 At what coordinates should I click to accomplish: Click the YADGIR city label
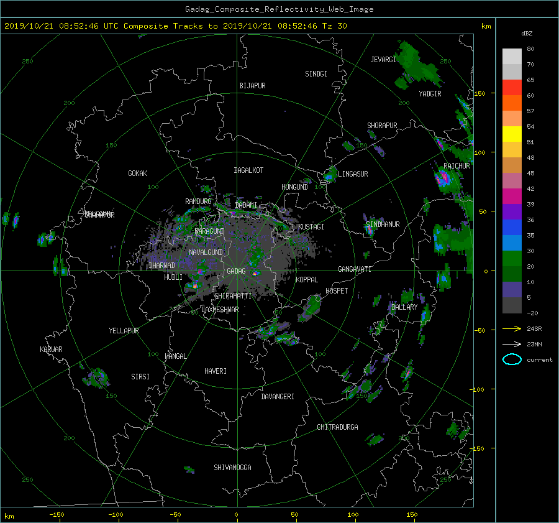pyautogui.click(x=430, y=94)
